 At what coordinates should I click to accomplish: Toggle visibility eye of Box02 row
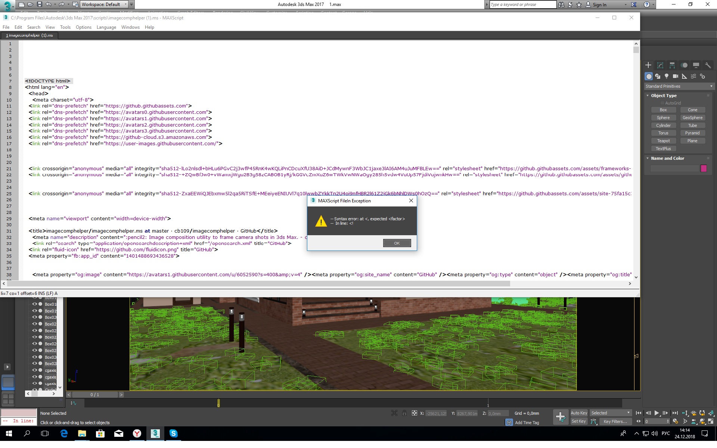pyautogui.click(x=35, y=324)
